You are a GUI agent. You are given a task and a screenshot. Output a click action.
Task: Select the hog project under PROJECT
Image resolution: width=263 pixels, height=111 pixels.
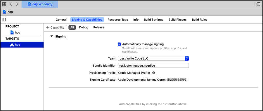(x=22, y=32)
